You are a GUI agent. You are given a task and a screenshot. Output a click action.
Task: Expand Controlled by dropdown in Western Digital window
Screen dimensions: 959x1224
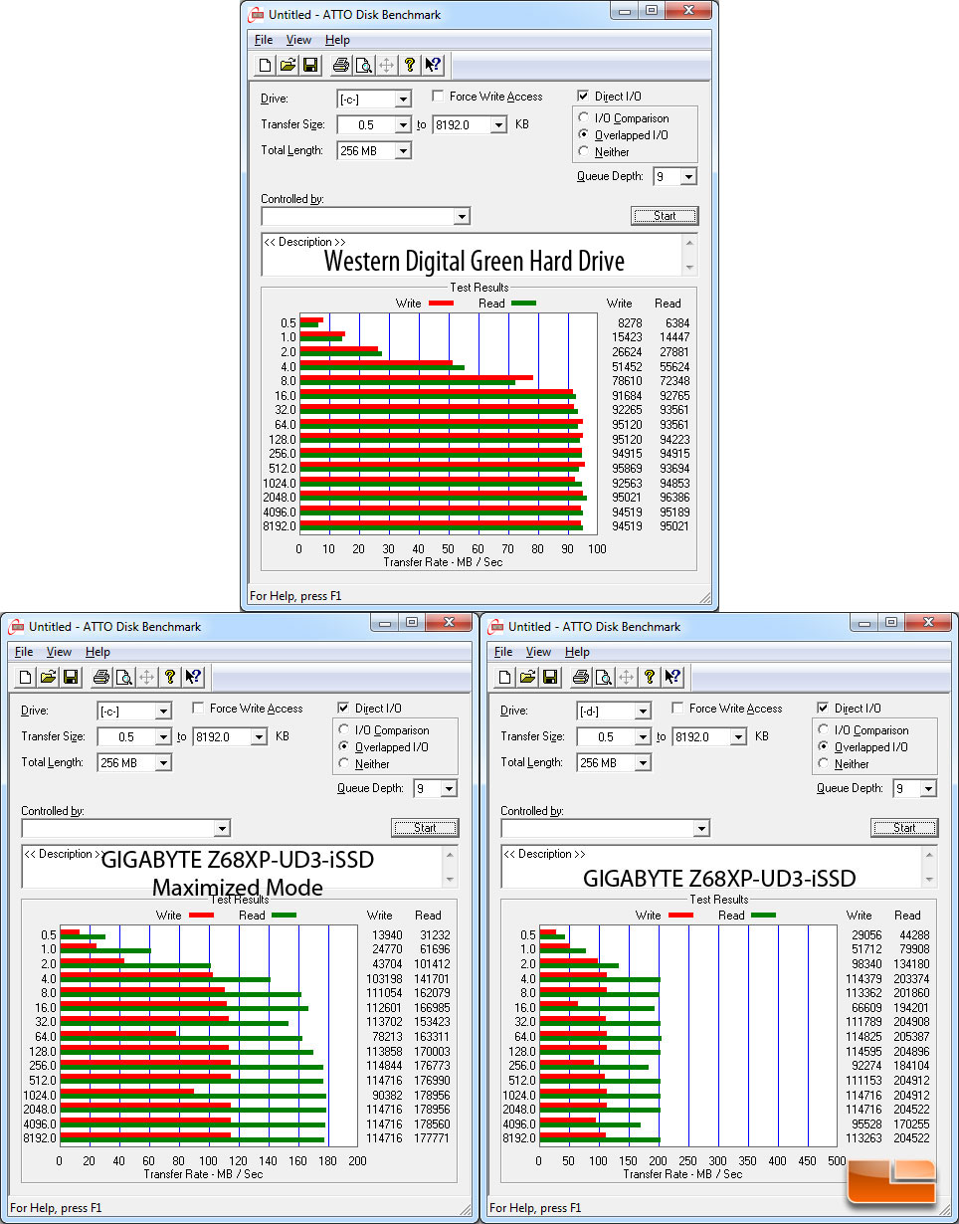[x=462, y=217]
